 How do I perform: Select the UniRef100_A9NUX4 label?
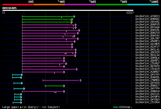point(147,91)
